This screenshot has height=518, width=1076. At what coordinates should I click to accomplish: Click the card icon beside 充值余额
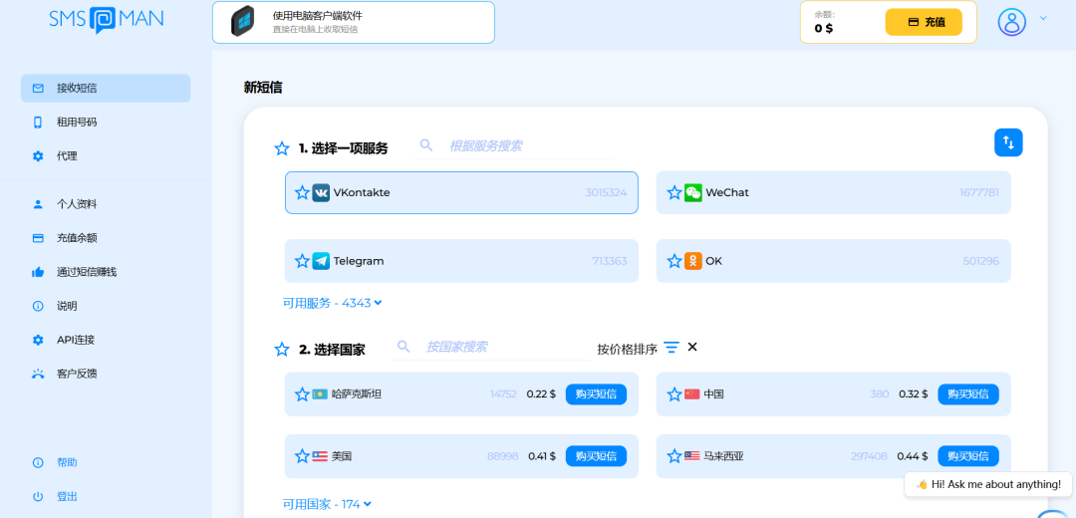tap(38, 238)
